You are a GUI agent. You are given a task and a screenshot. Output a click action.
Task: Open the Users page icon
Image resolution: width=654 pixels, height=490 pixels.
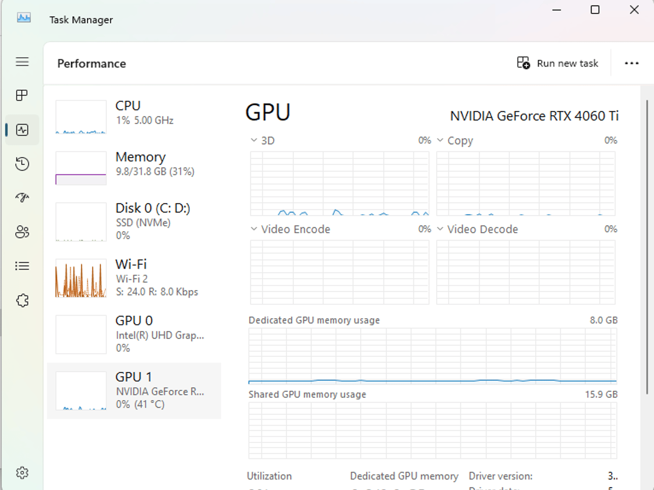(x=22, y=232)
